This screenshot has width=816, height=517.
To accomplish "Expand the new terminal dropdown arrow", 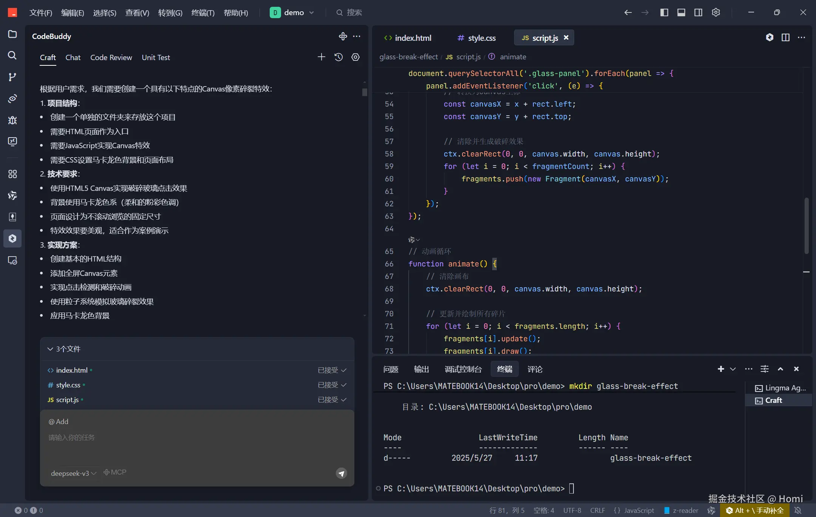I will coord(733,369).
